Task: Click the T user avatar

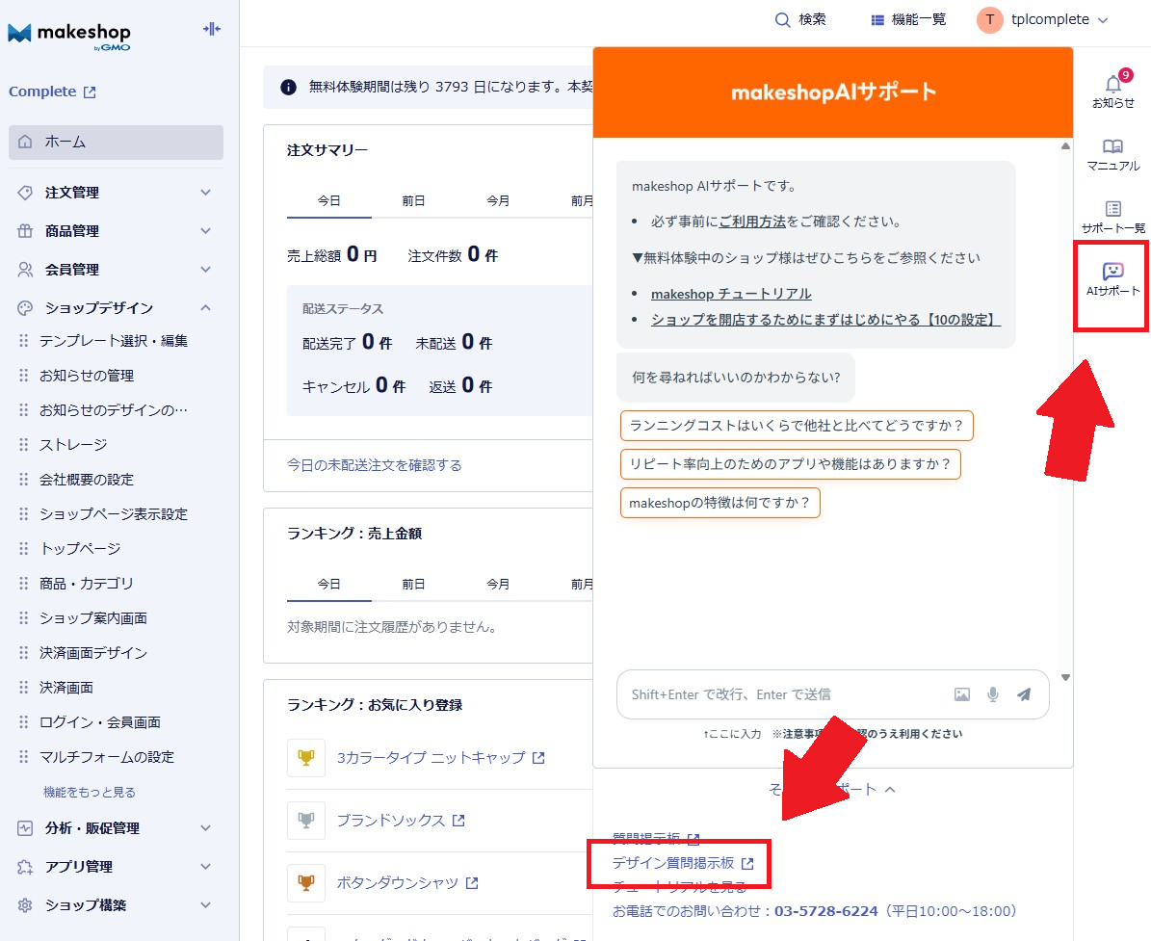Action: pyautogui.click(x=989, y=20)
